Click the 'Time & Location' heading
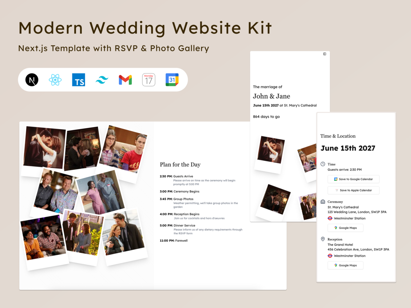The width and height of the screenshot is (411, 308). (338, 136)
